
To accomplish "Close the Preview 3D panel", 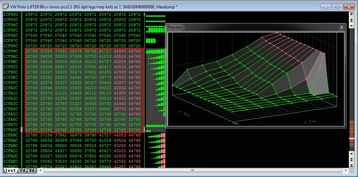I will pos(342,27).
